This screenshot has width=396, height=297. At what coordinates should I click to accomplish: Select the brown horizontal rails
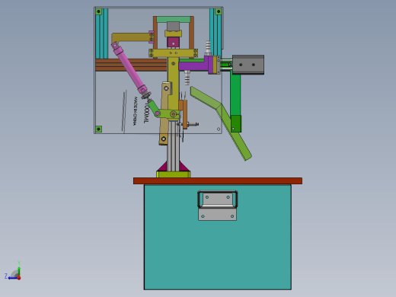pyautogui.click(x=131, y=65)
